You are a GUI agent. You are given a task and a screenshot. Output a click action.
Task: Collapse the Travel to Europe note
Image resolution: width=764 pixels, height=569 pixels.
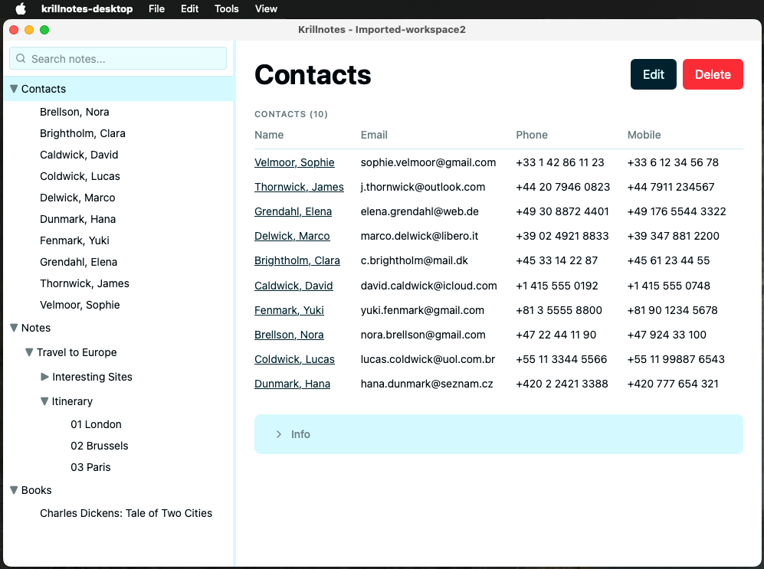(29, 352)
